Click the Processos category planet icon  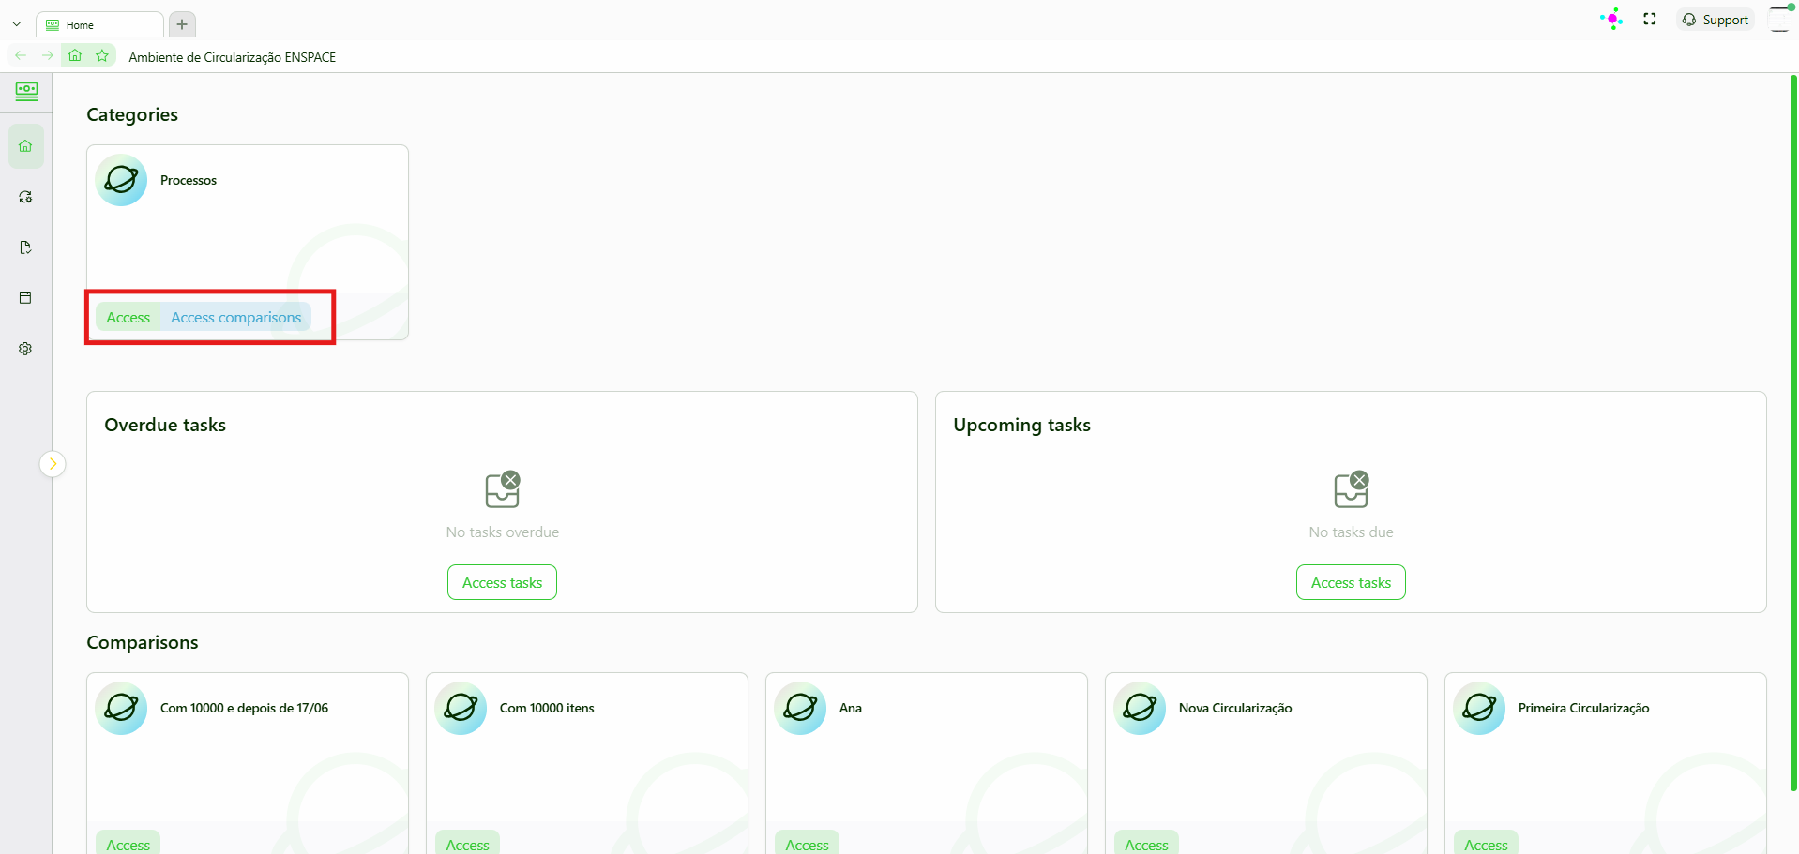tap(121, 180)
